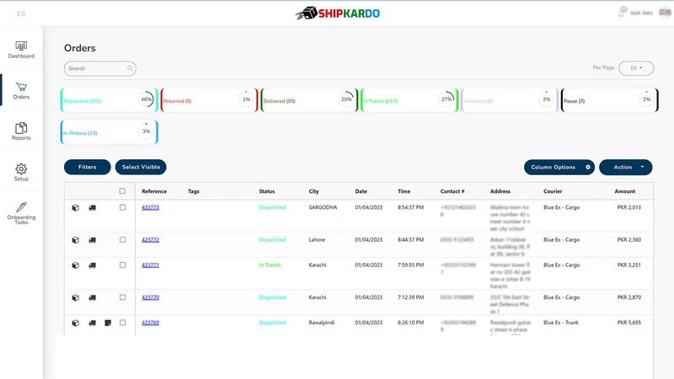Click the Shipkardo logo
Screen dimensions: 674x379
338,13
